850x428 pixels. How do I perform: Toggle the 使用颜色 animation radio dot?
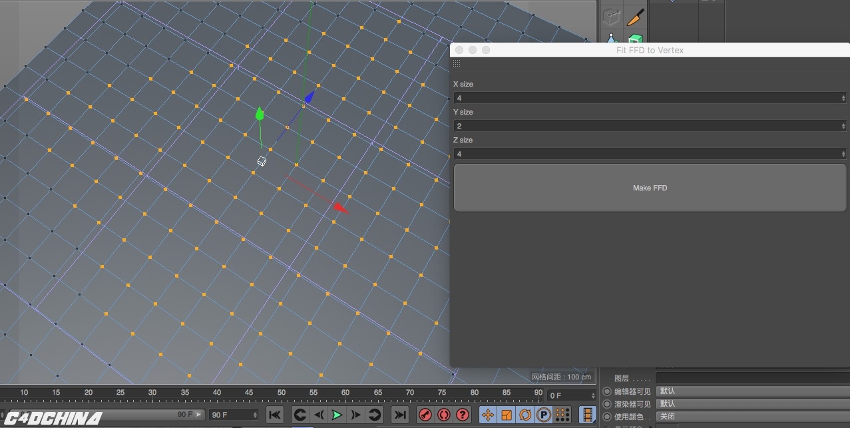(606, 417)
